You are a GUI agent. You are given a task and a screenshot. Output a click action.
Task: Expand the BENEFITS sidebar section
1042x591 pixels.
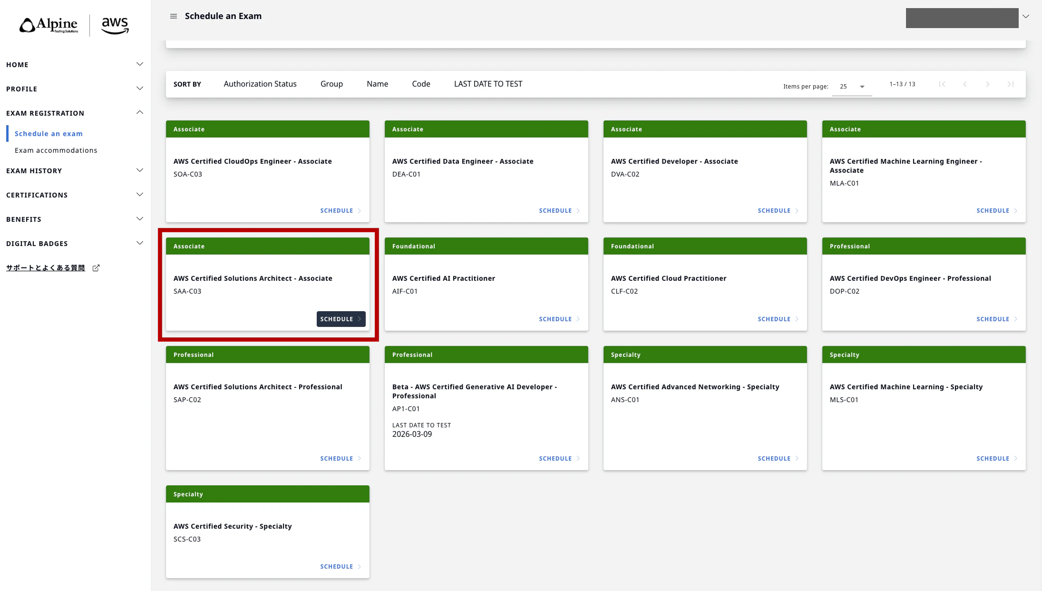click(x=75, y=219)
